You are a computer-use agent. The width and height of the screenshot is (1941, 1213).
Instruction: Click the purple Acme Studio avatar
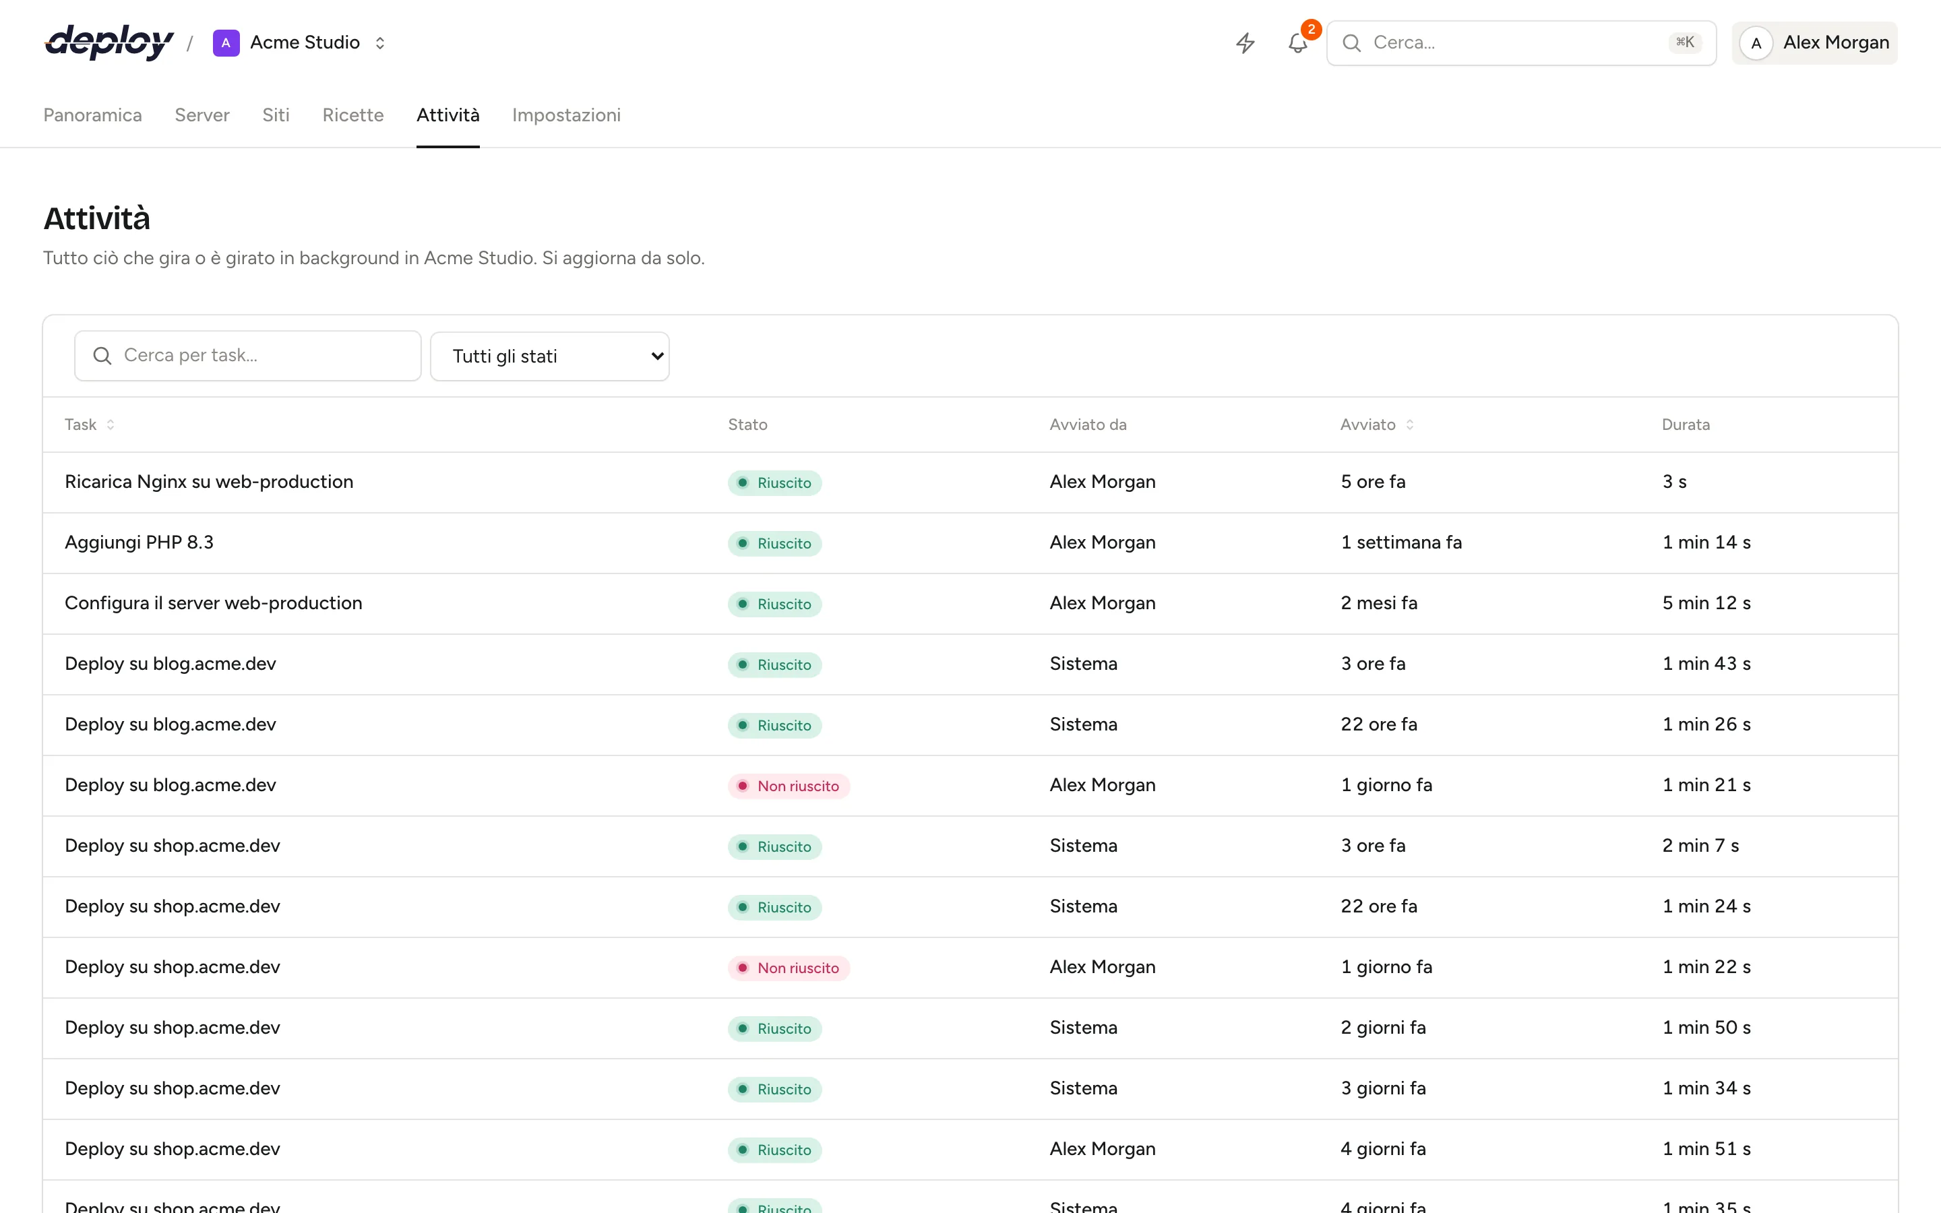point(226,42)
